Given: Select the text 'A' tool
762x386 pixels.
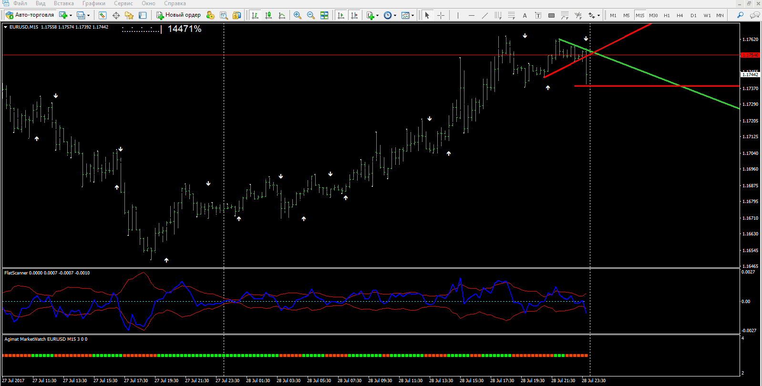Looking at the screenshot, I should point(525,15).
